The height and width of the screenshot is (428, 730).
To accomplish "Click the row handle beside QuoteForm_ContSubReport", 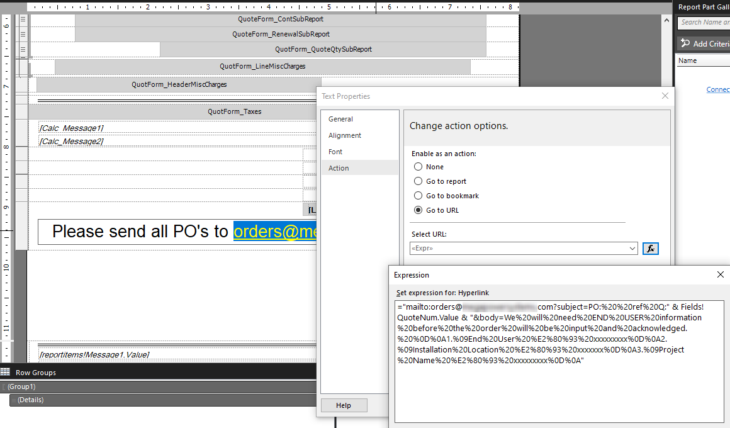I will [x=23, y=19].
